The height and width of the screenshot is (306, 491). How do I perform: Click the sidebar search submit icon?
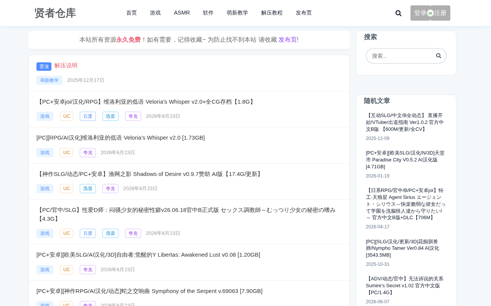tap(438, 55)
